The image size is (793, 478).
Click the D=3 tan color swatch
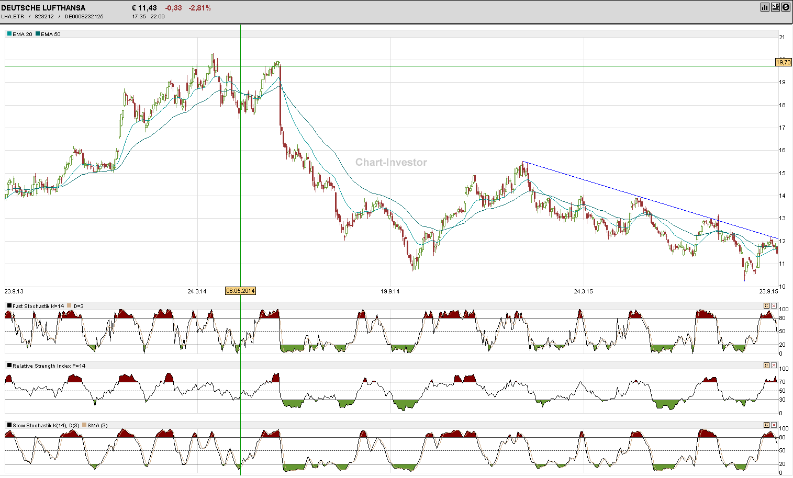click(x=69, y=306)
